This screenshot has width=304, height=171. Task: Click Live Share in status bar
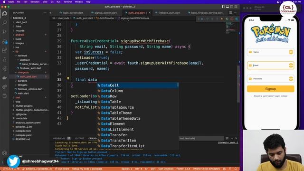(x=62, y=169)
